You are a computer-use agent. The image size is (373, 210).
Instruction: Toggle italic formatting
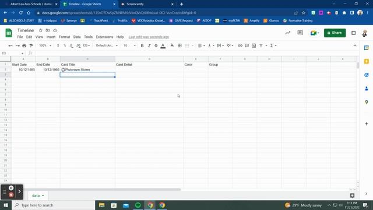pos(149,45)
